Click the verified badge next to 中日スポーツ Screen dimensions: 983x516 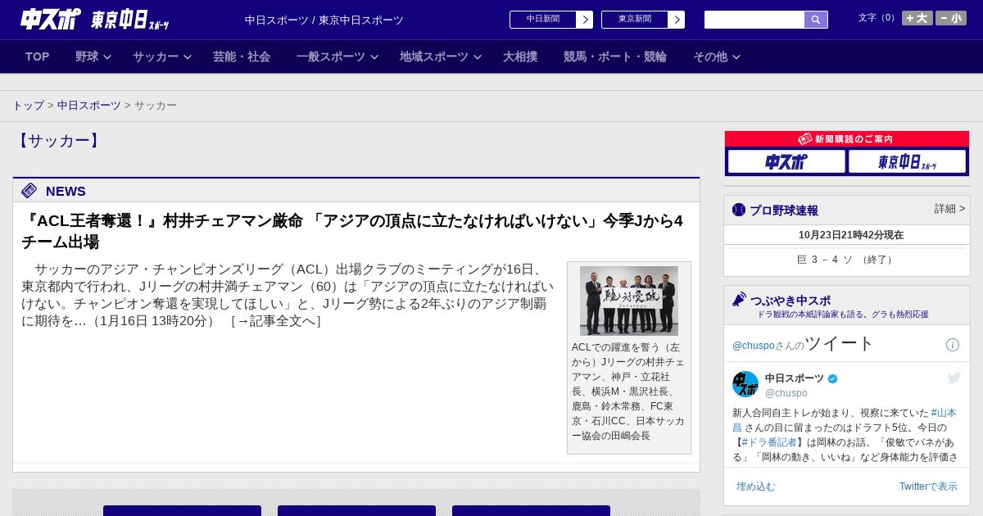click(x=833, y=378)
